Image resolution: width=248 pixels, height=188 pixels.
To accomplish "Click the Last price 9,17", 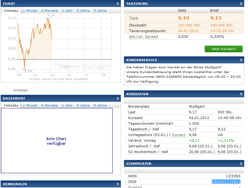I will (193, 112).
